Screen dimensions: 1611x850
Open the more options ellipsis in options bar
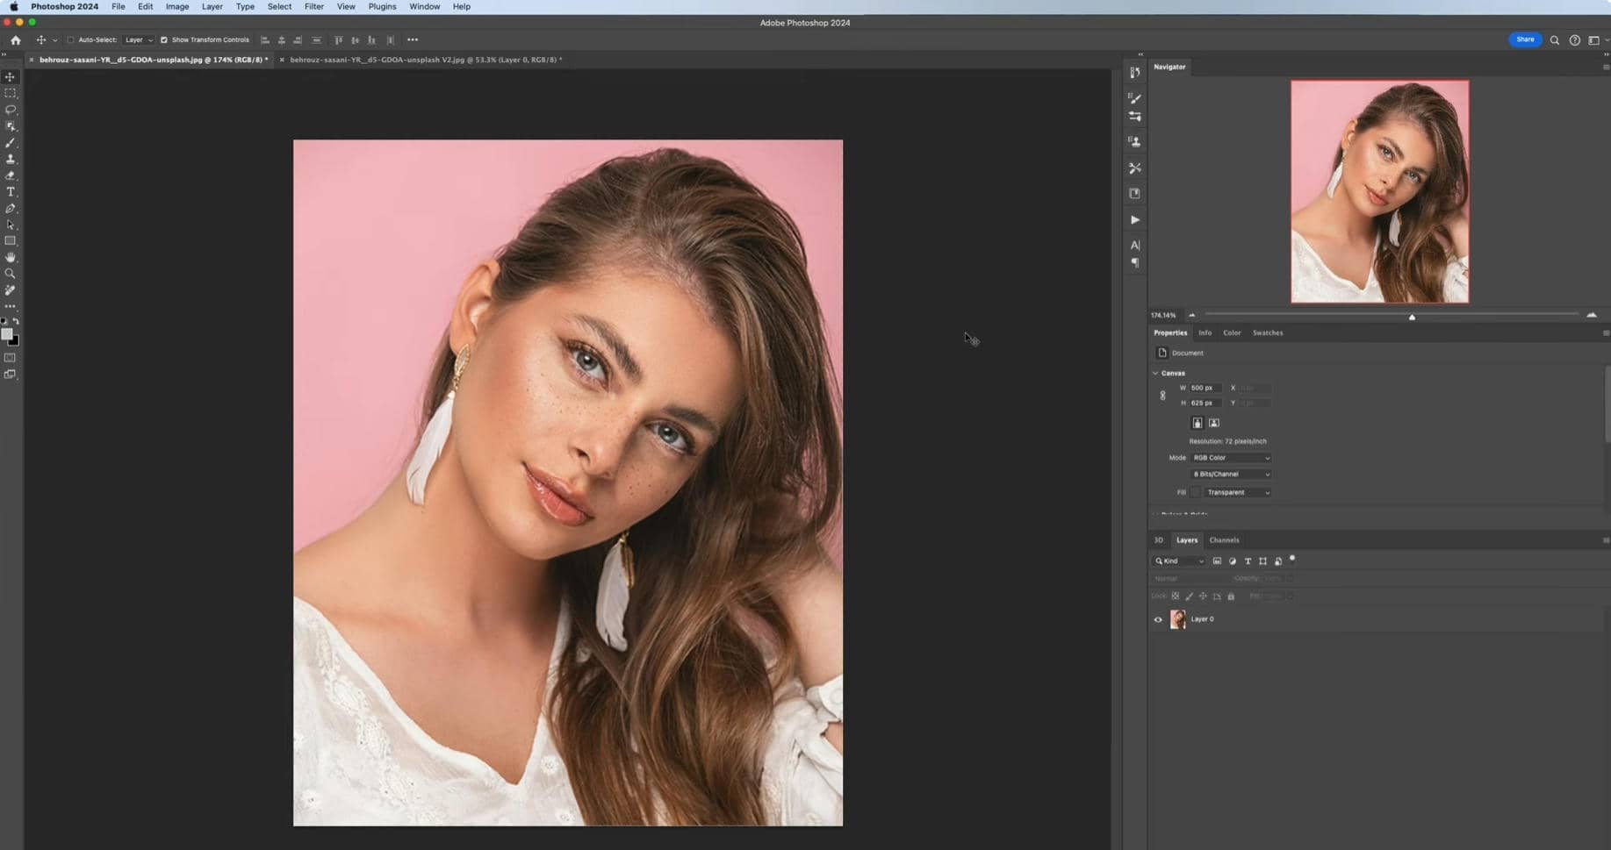tap(413, 39)
